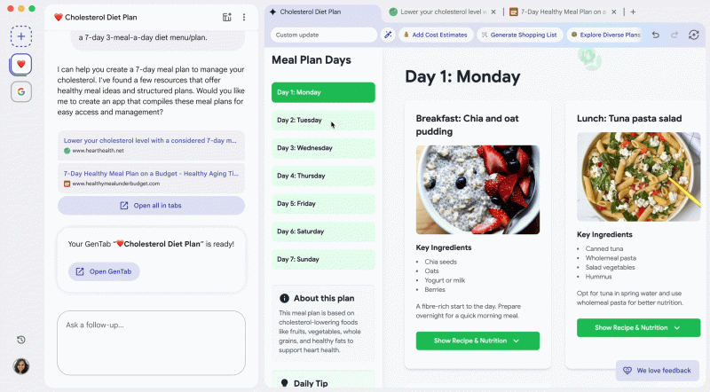
Task: Select the heart Cholesterol Diet Plan sidebar icon
Action: click(x=22, y=64)
